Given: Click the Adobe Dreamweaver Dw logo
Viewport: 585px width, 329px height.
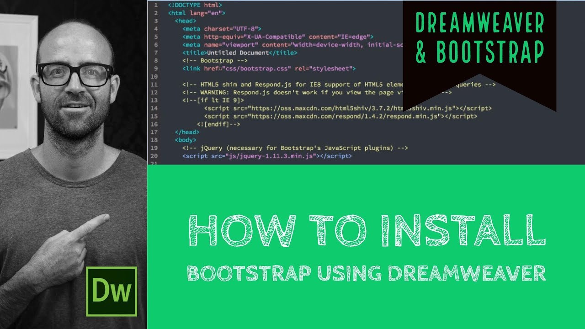Looking at the screenshot, I should [x=112, y=292].
